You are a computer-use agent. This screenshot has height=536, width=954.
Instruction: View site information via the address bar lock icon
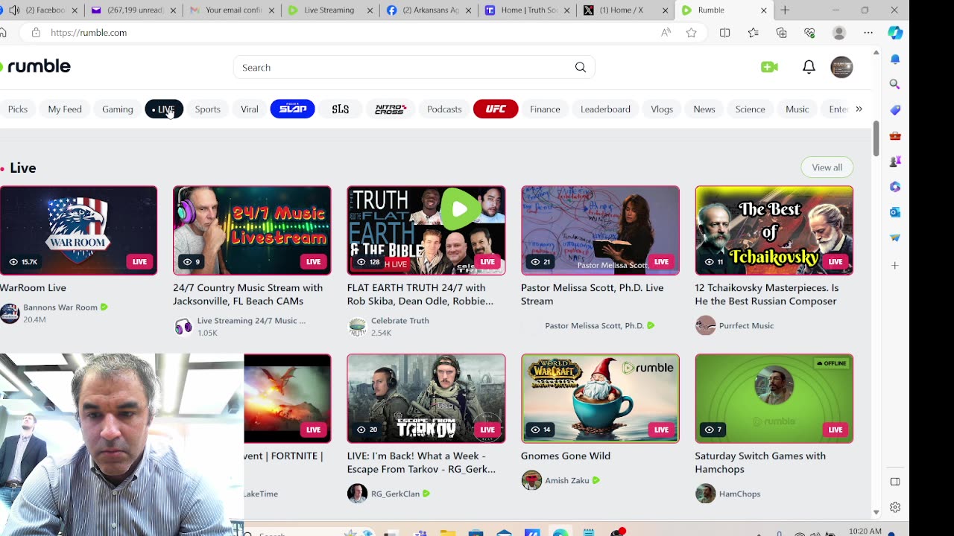[35, 33]
